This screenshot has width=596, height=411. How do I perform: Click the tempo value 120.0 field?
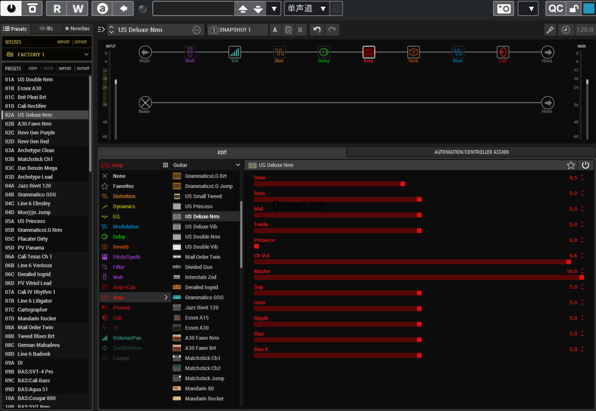pyautogui.click(x=585, y=30)
